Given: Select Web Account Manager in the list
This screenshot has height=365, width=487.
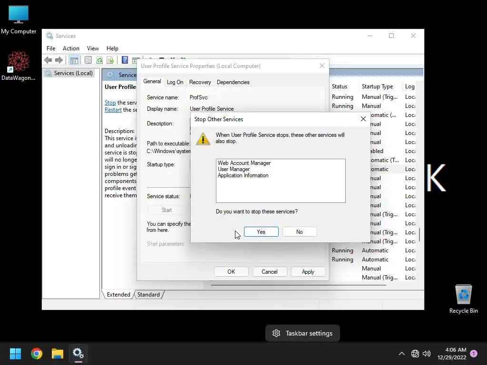Looking at the screenshot, I should coord(244,163).
